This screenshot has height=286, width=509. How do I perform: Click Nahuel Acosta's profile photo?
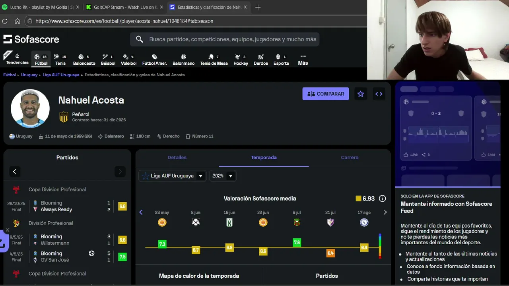coord(30,108)
